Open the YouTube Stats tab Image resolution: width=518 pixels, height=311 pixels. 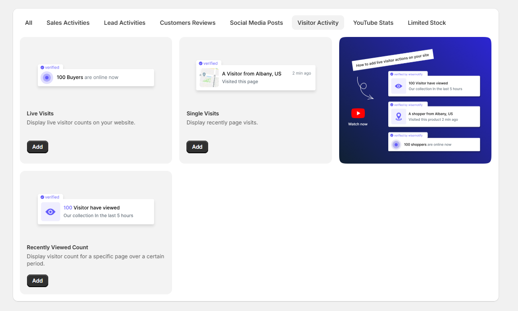[x=373, y=23]
